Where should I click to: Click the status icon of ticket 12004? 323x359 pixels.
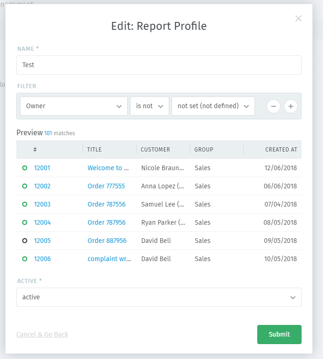(25, 222)
